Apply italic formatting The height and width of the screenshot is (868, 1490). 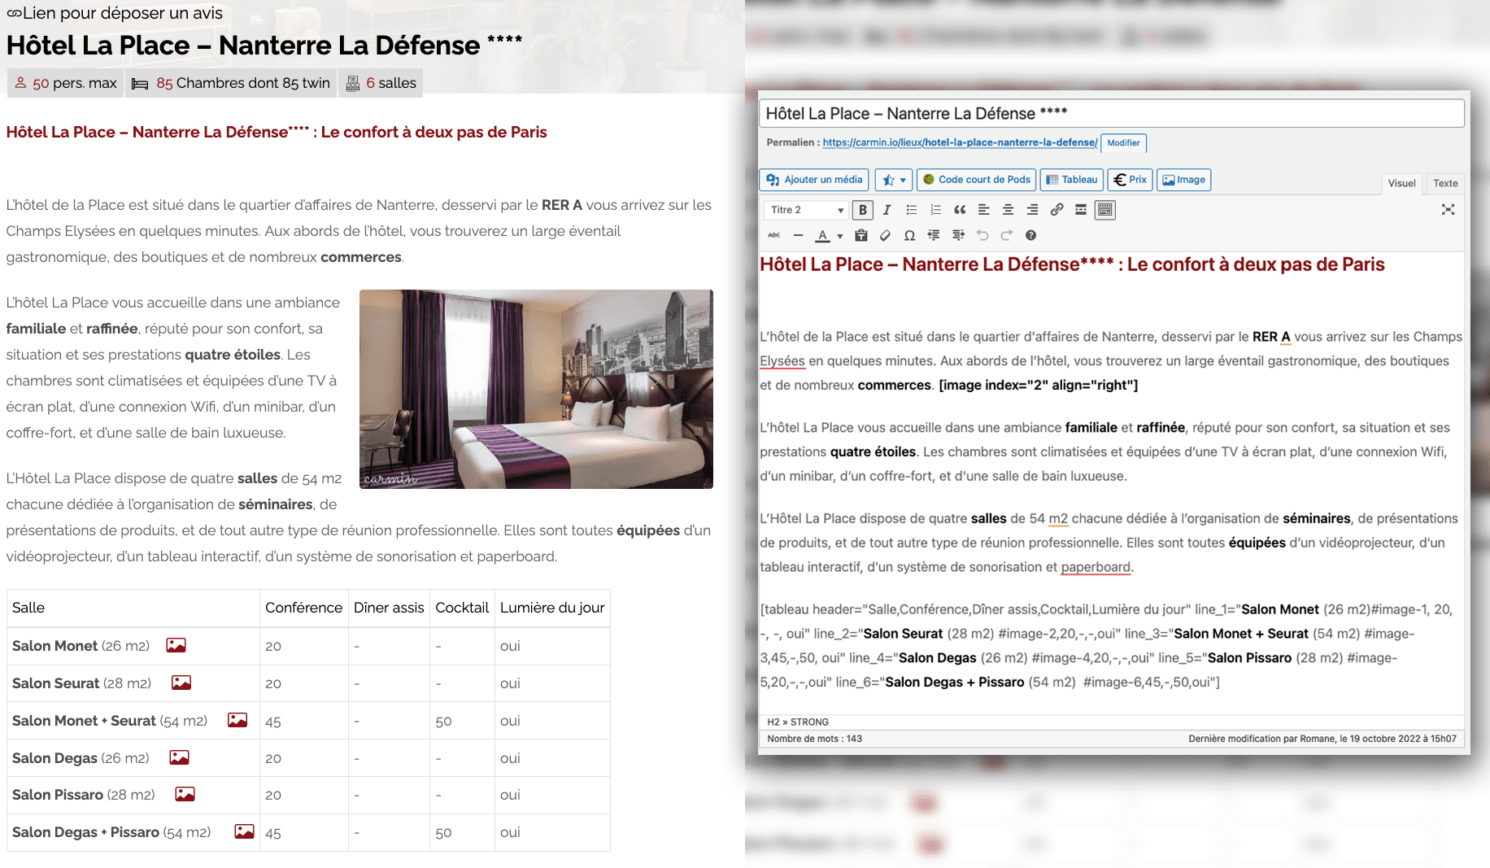point(887,210)
